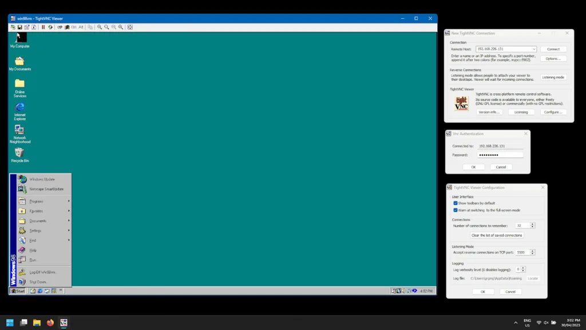Click Clear the list of saved connections
The width and height of the screenshot is (586, 330).
497,235
